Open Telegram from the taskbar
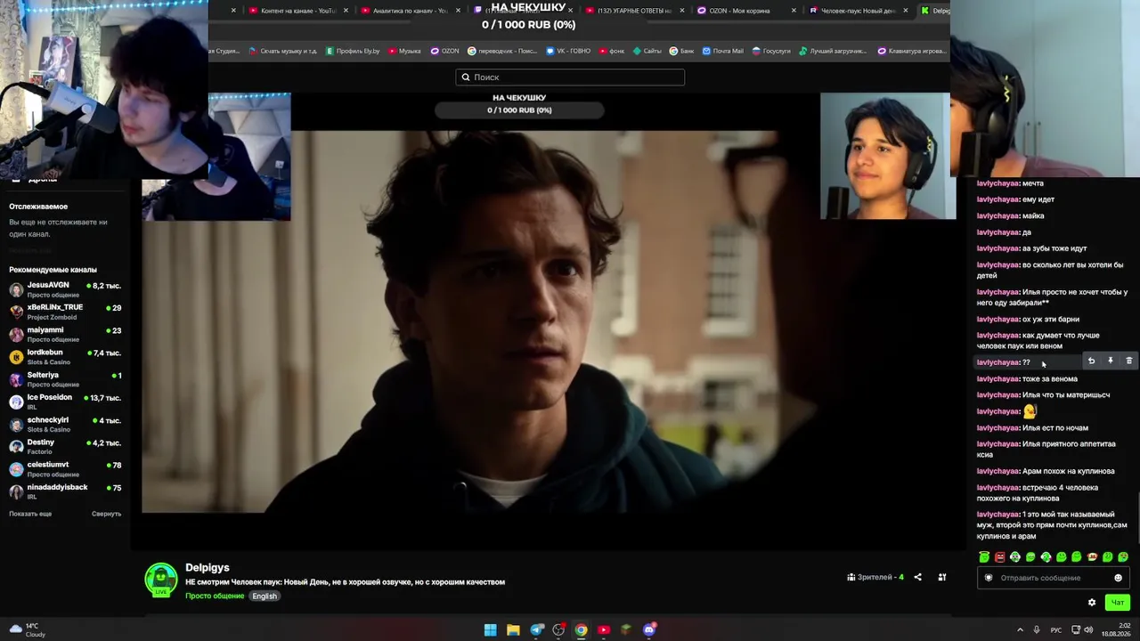Viewport: 1140px width, 641px height. 536,629
